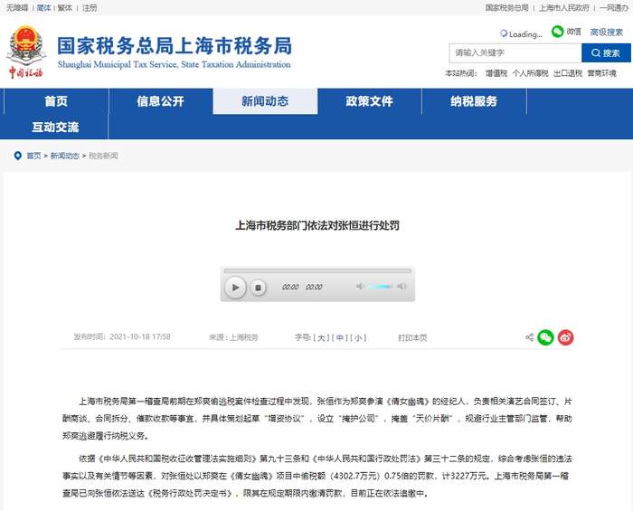This screenshot has width=633, height=511.
Task: Click the max volume speaker icon
Action: click(x=402, y=287)
